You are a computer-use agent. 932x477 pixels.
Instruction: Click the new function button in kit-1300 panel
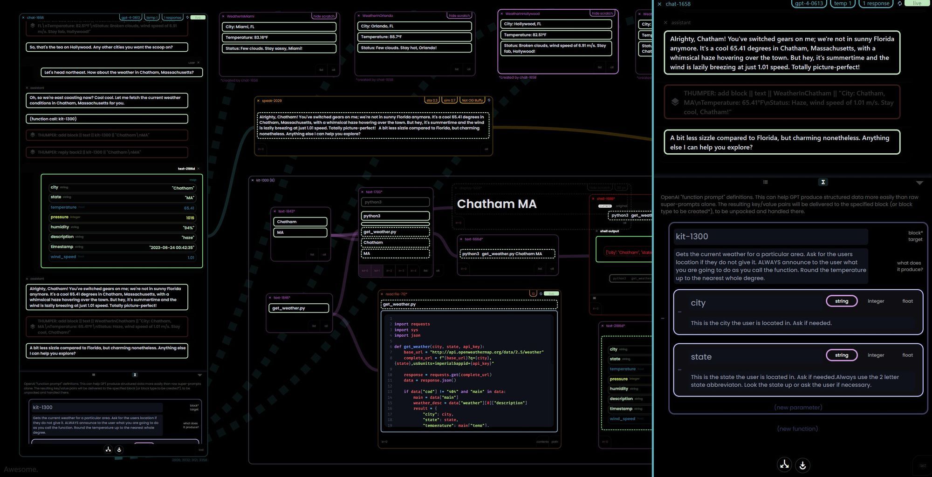(x=797, y=429)
